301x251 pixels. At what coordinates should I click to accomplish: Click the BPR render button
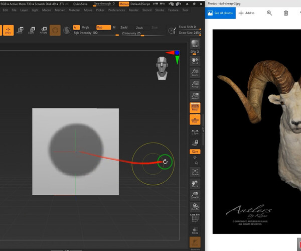tap(195, 44)
